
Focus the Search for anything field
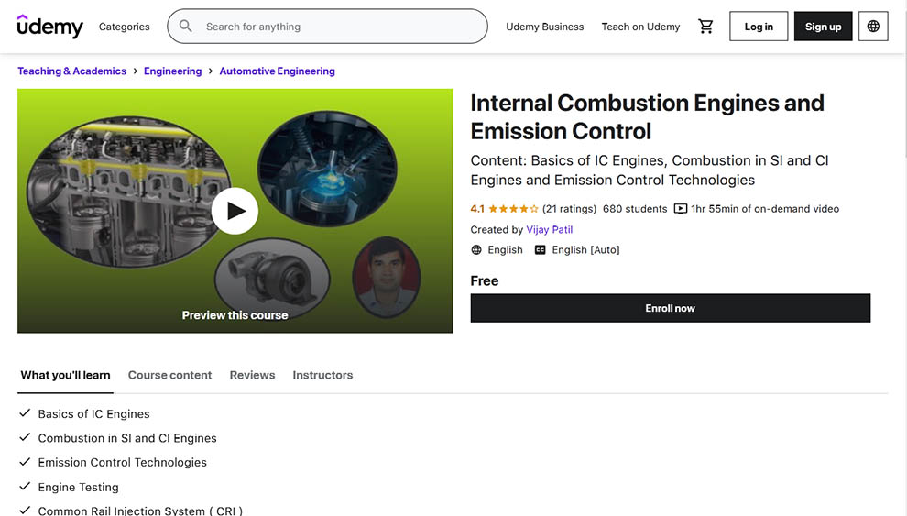point(327,26)
